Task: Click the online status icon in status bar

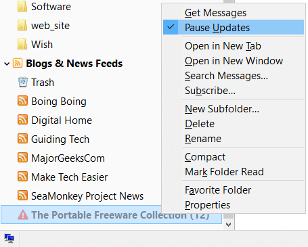Action: click(9, 238)
